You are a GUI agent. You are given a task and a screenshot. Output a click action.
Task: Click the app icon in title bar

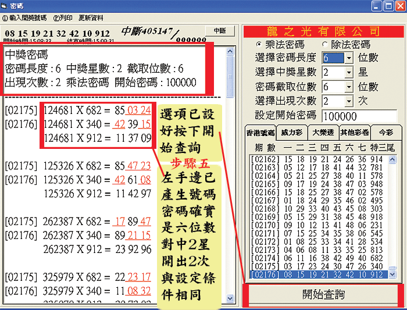[x=6, y=6]
